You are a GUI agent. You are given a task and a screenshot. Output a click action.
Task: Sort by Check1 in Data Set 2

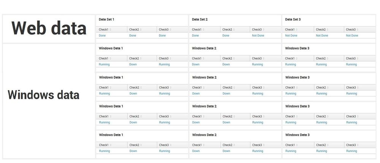point(204,30)
